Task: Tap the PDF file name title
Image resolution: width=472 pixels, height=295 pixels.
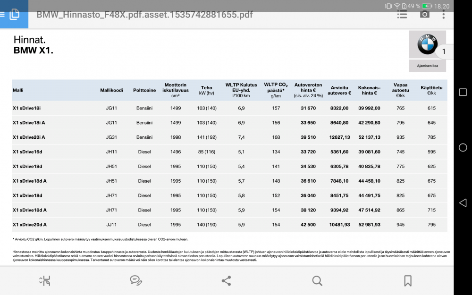Action: pos(144,15)
